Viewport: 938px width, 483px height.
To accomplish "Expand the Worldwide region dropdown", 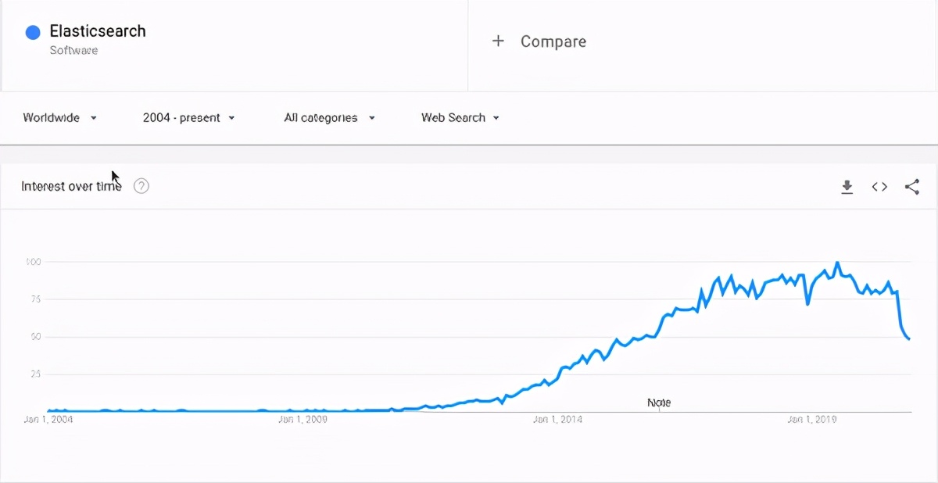I will (60, 118).
